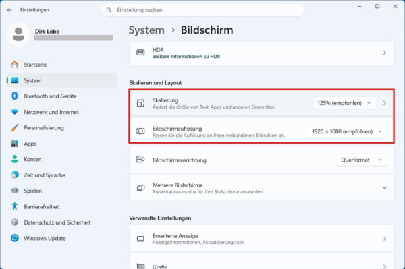The height and width of the screenshot is (269, 405).
Task: Open the Skalierung 125% dropdown
Action: 344,103
